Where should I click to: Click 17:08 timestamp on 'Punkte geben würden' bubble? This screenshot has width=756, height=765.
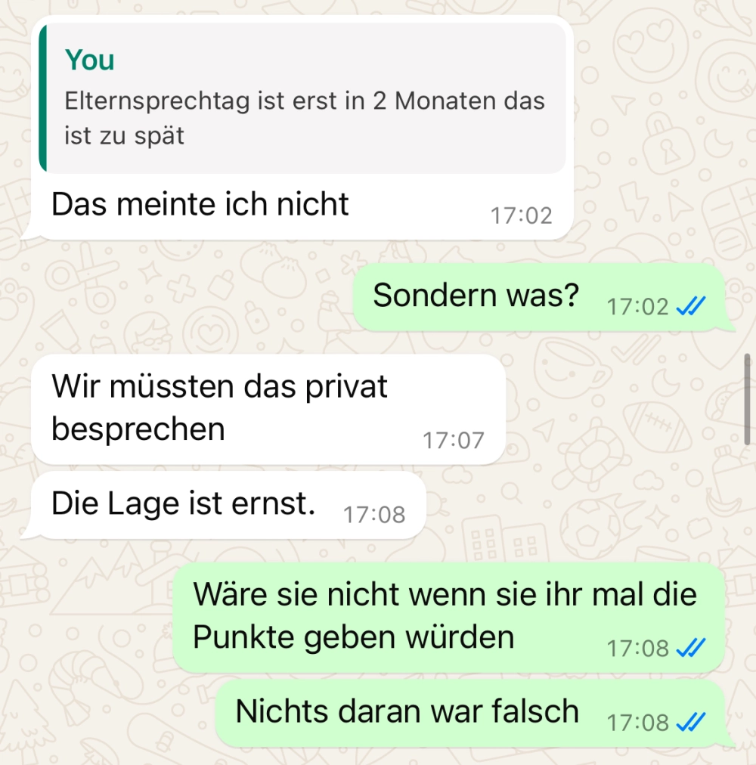[637, 649]
